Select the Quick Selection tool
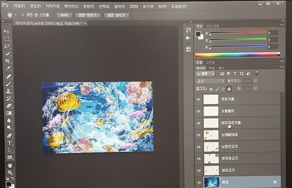This screenshot has width=292, height=188. coord(7,53)
